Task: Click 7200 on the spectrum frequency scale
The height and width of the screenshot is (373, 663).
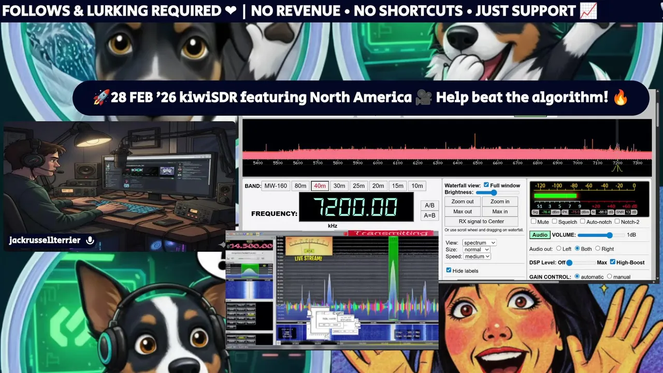Action: tap(617, 163)
